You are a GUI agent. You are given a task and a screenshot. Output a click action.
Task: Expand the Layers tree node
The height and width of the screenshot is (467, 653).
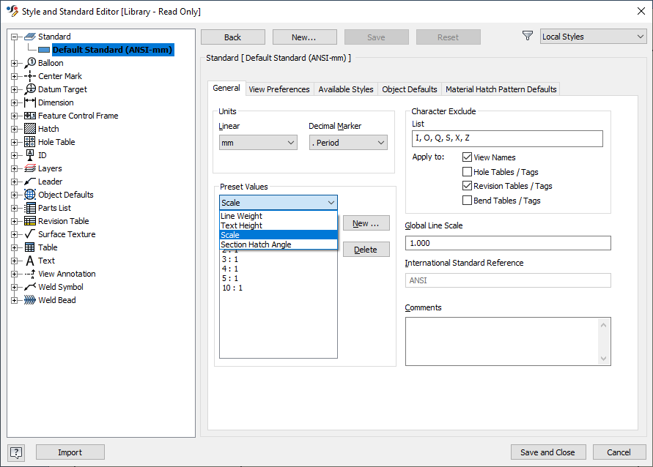[x=14, y=168]
